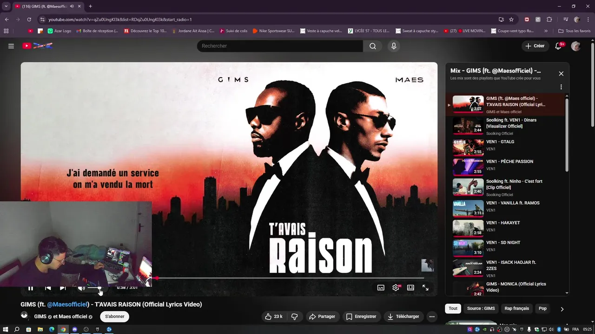Subscribe using the S'abonner button
Screen dimensions: 595x334
click(x=114, y=316)
